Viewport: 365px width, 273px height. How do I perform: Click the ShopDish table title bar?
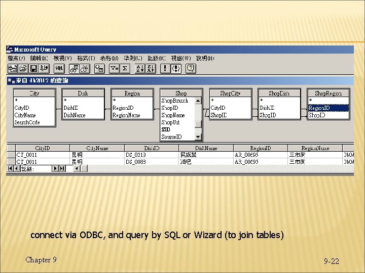click(279, 94)
